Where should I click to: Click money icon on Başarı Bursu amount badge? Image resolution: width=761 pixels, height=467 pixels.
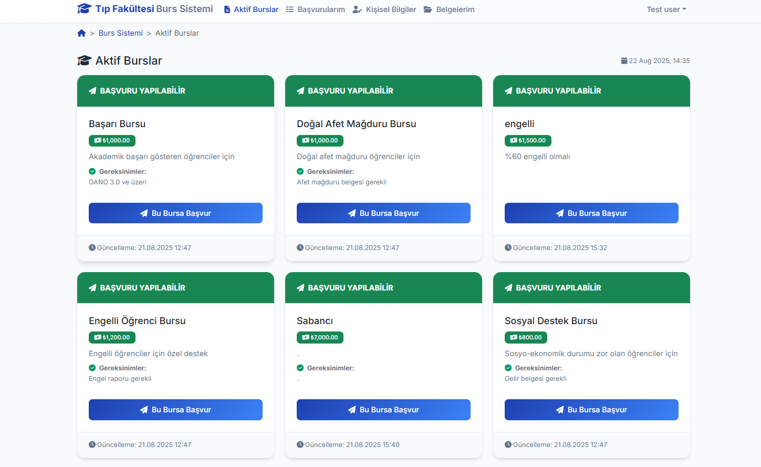pyautogui.click(x=98, y=141)
